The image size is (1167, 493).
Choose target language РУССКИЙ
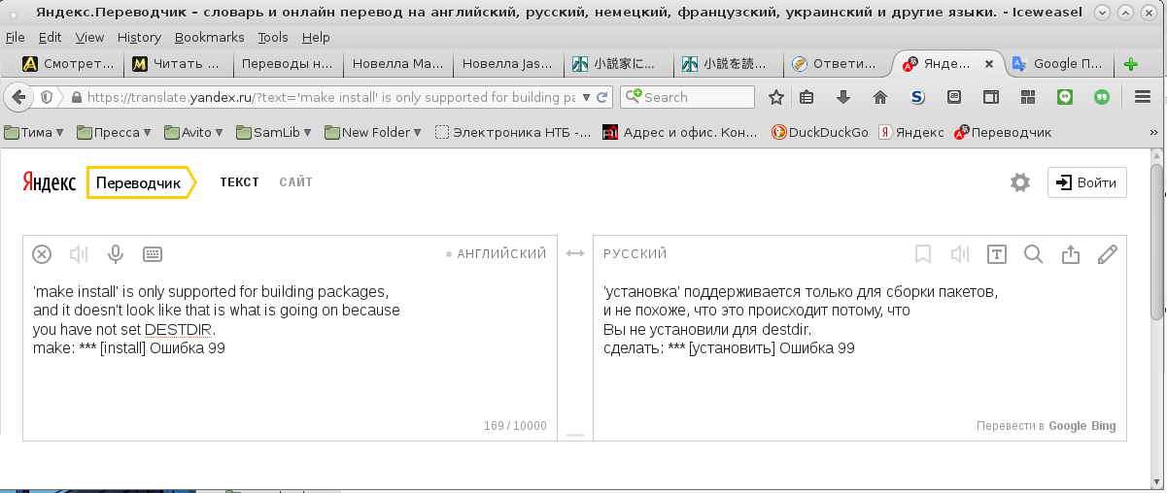[635, 253]
